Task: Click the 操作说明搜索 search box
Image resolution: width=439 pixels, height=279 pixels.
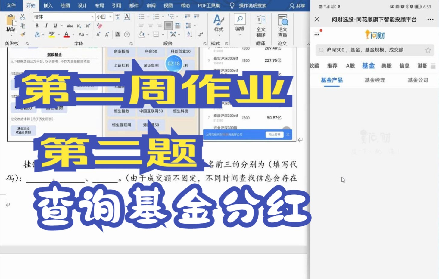Action: pyautogui.click(x=252, y=5)
